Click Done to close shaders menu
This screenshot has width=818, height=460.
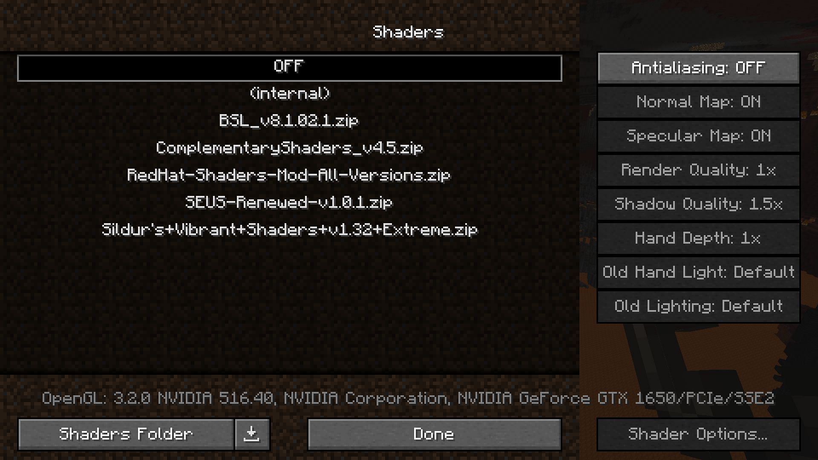434,434
